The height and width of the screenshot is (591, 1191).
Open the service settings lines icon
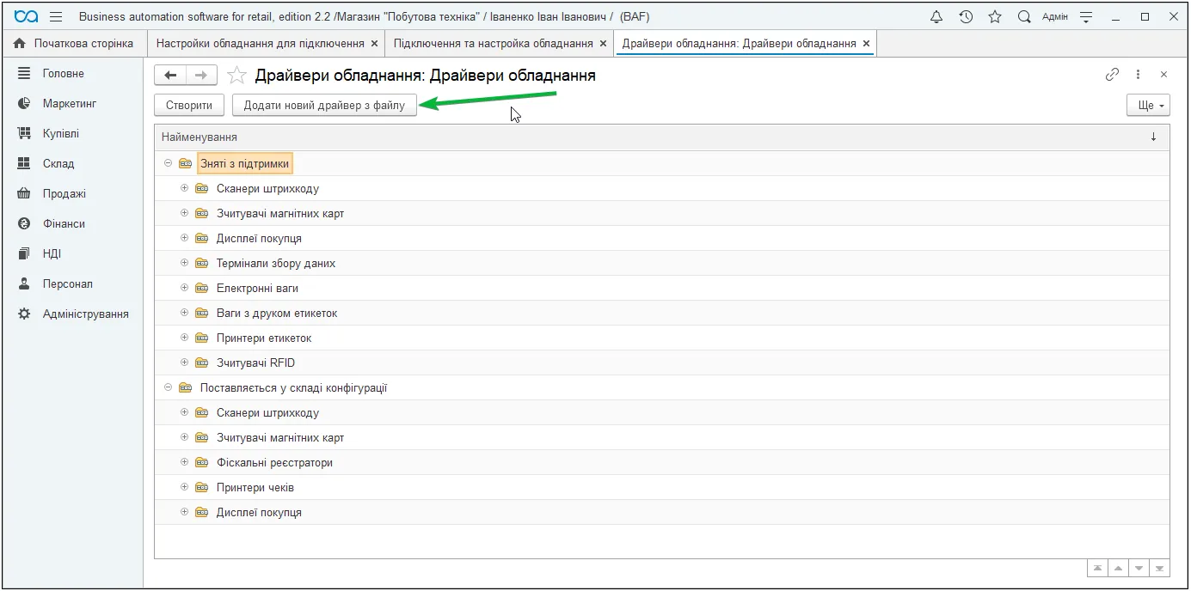click(1086, 16)
